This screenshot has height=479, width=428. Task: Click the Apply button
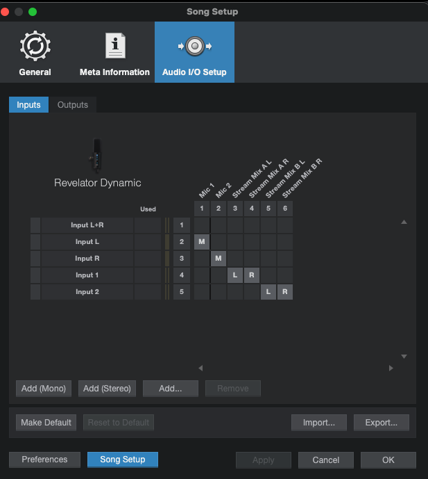264,460
